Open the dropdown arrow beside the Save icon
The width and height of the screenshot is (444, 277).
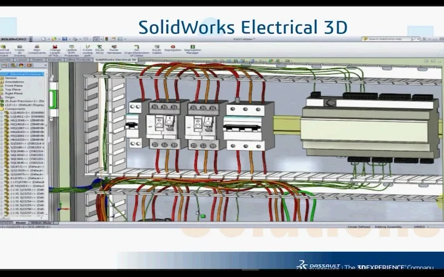click(70, 39)
